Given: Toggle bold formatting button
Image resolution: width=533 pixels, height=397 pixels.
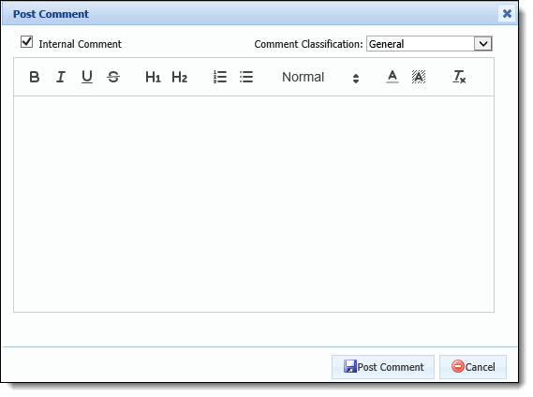Looking at the screenshot, I should click(x=34, y=77).
